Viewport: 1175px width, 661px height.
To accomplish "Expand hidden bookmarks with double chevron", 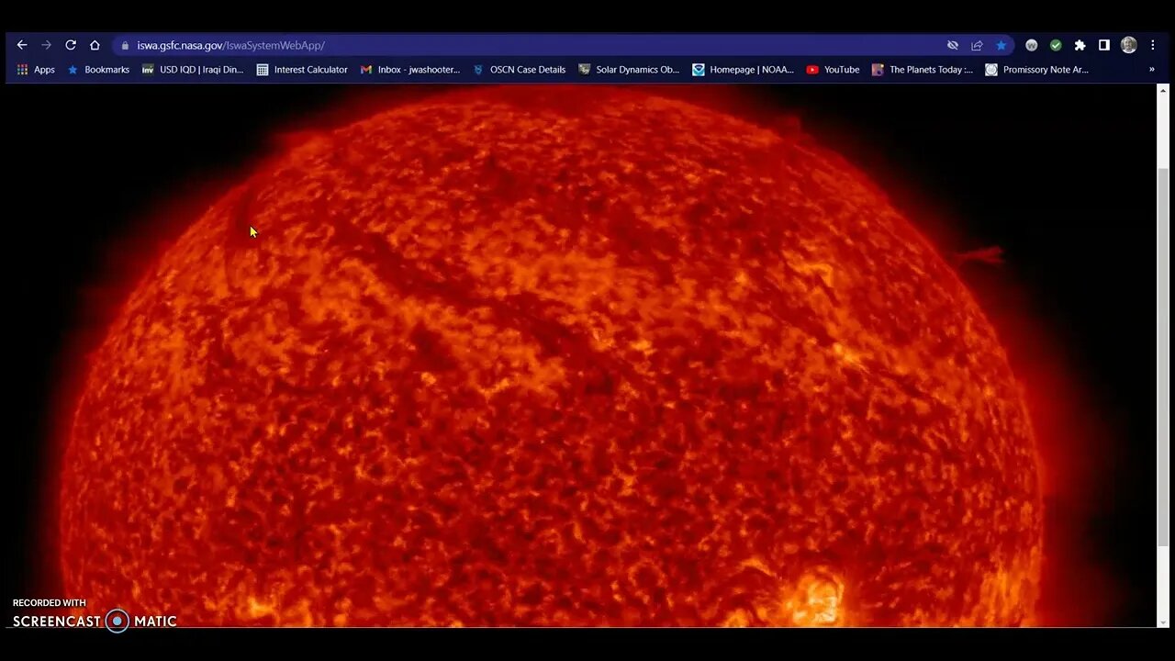I will 1152,70.
